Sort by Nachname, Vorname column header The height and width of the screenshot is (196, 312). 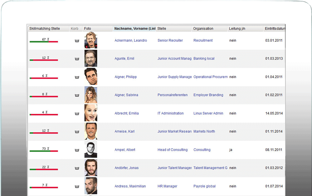134,28
